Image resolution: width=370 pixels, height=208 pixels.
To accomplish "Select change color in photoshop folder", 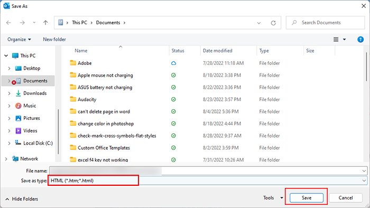I will (106, 124).
